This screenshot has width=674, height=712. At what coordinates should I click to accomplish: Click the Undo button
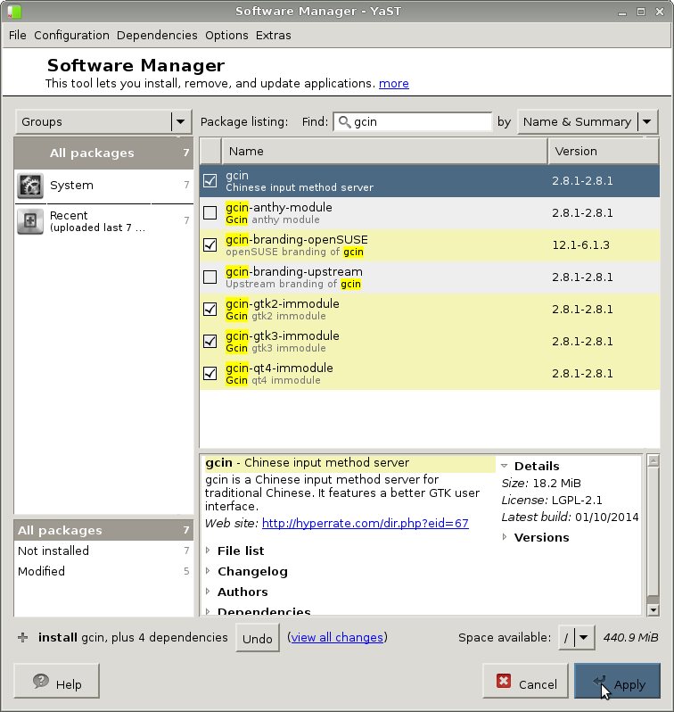point(258,639)
